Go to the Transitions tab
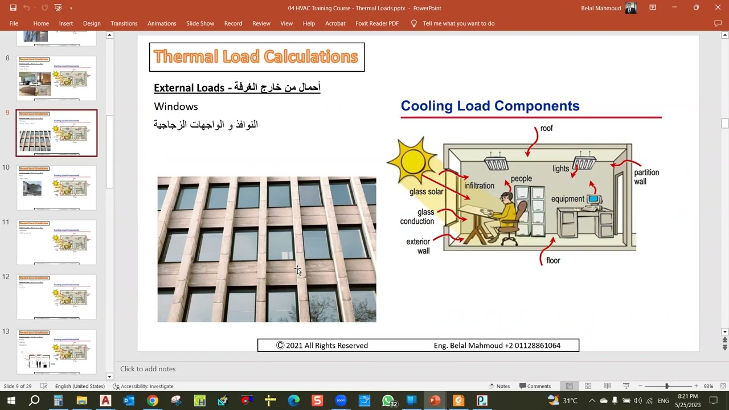 click(x=124, y=23)
